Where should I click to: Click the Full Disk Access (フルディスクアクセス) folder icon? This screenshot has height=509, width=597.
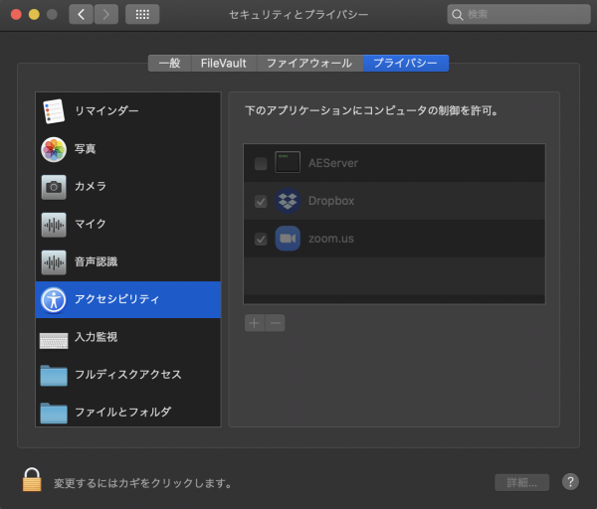point(54,376)
